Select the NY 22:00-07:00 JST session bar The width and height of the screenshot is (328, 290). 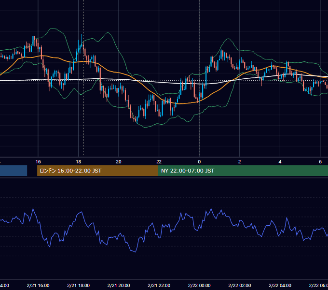[x=243, y=171]
